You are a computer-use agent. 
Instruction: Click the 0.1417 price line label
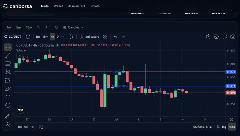point(231,86)
